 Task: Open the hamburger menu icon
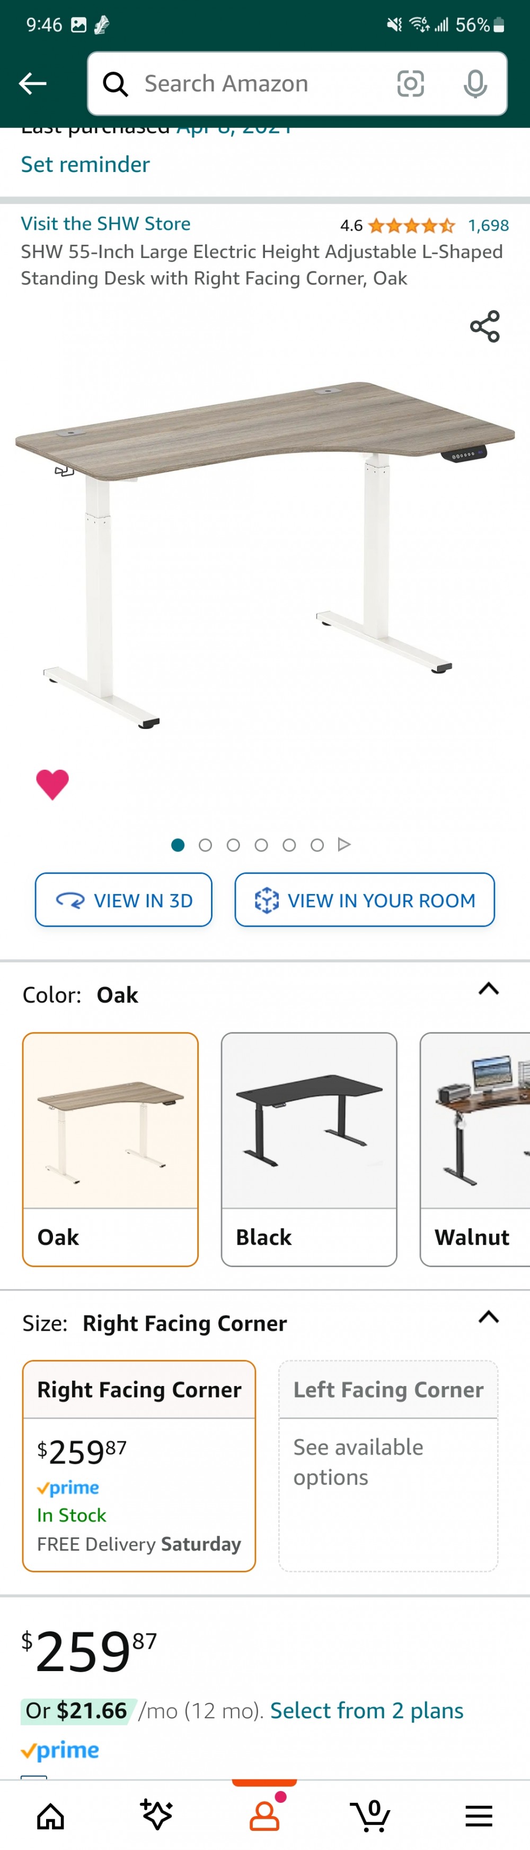click(x=479, y=1816)
